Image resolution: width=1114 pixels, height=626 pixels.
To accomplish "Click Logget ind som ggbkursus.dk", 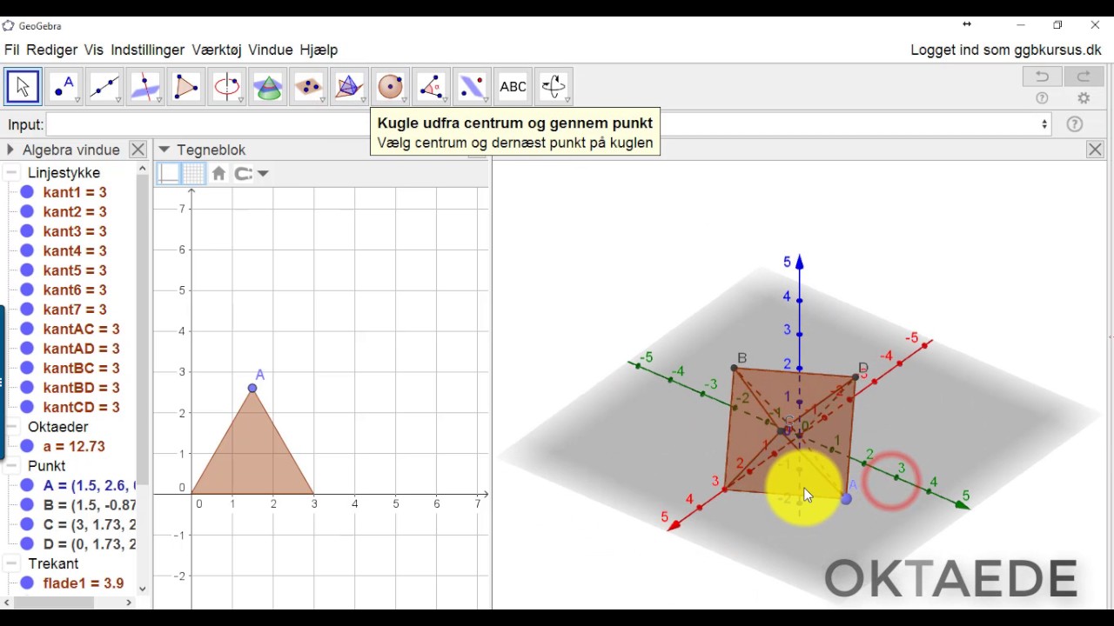I will click(1006, 50).
